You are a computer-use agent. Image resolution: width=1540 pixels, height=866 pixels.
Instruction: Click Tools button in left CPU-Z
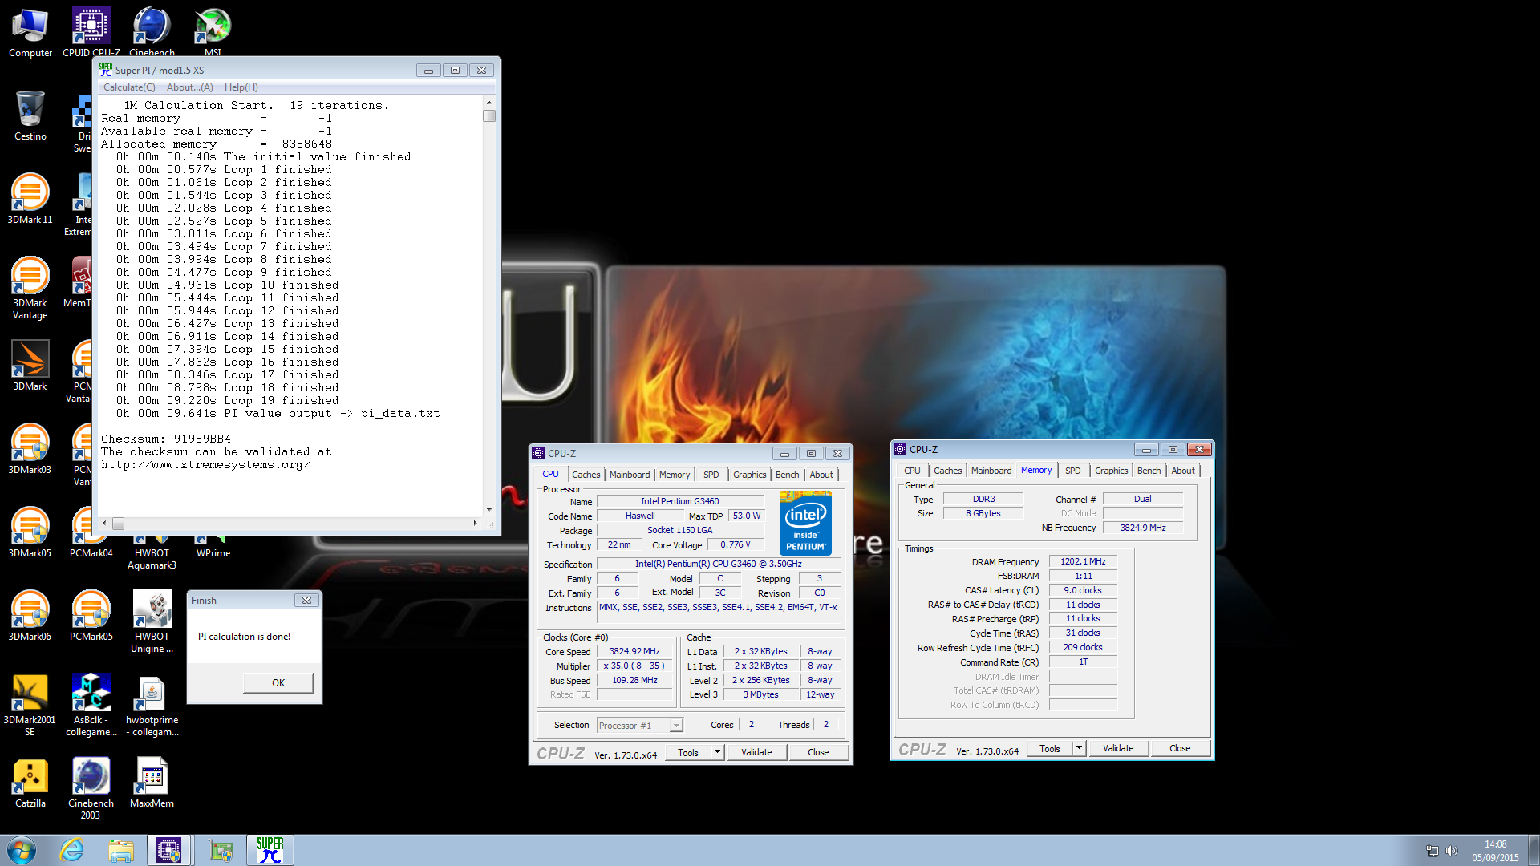tap(688, 752)
